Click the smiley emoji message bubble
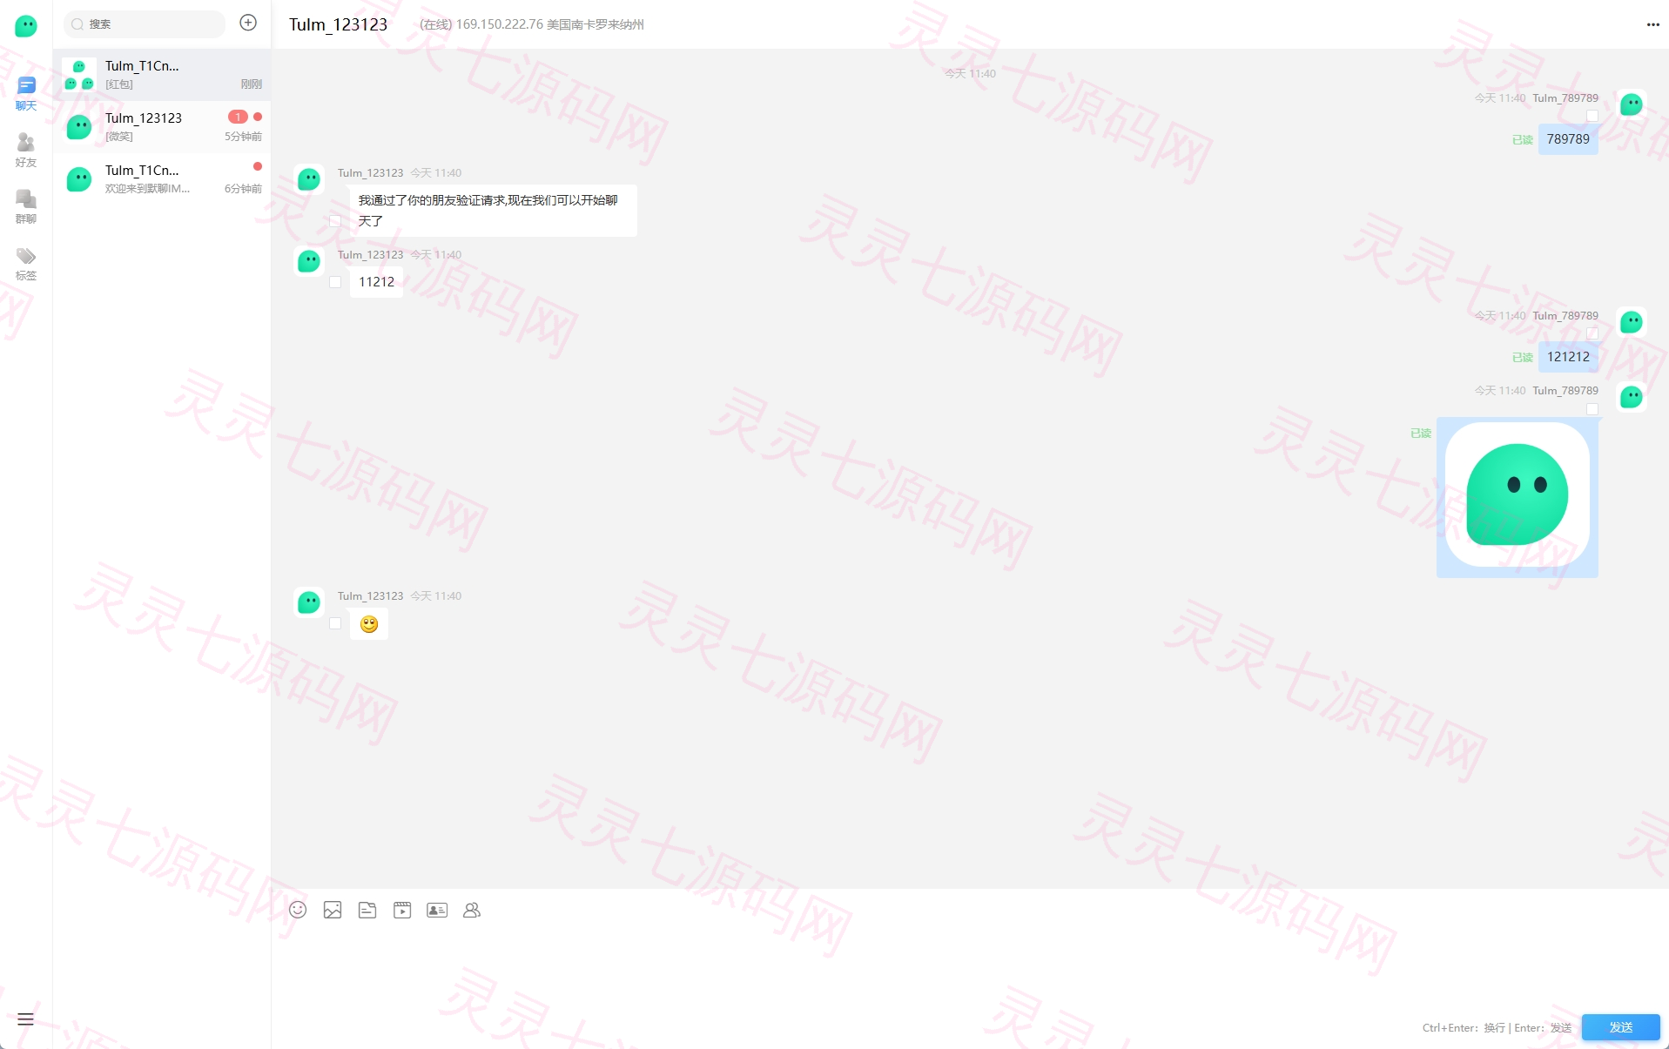This screenshot has width=1669, height=1049. tap(369, 624)
